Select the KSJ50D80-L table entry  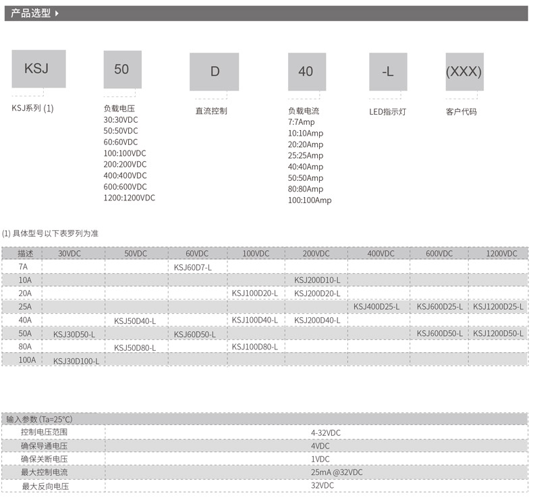click(x=135, y=347)
